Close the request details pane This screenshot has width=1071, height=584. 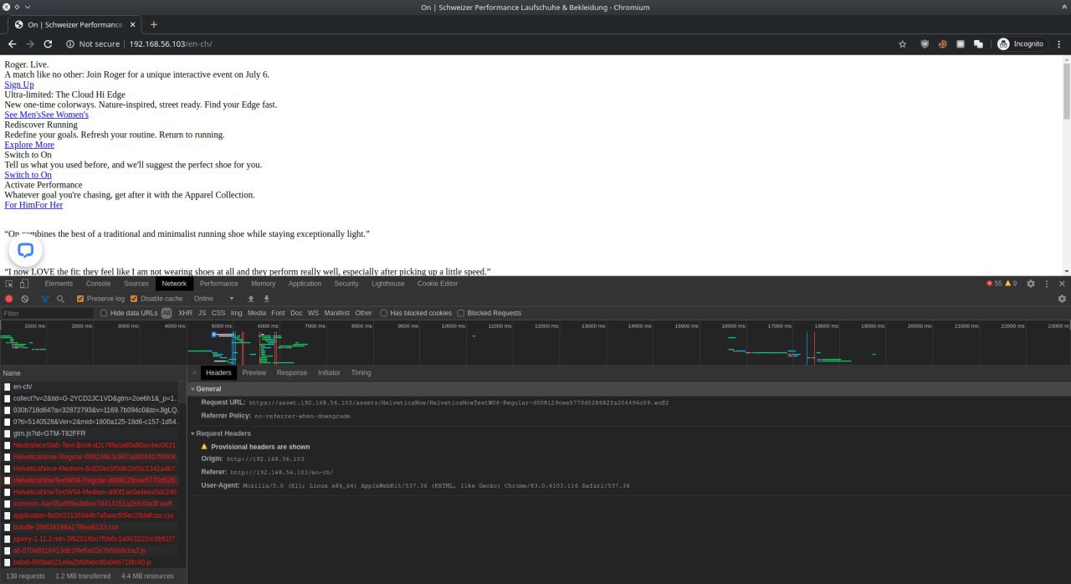pyautogui.click(x=194, y=372)
